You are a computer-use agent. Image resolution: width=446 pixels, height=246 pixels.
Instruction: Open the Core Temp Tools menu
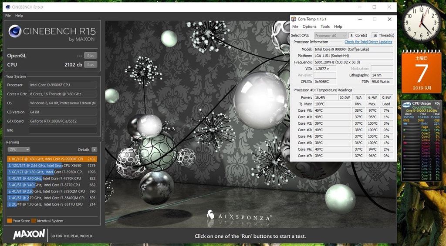325,27
